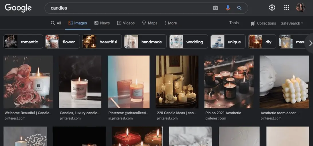This screenshot has height=146, width=313.
Task: Open the account profile picture
Action: click(x=301, y=8)
